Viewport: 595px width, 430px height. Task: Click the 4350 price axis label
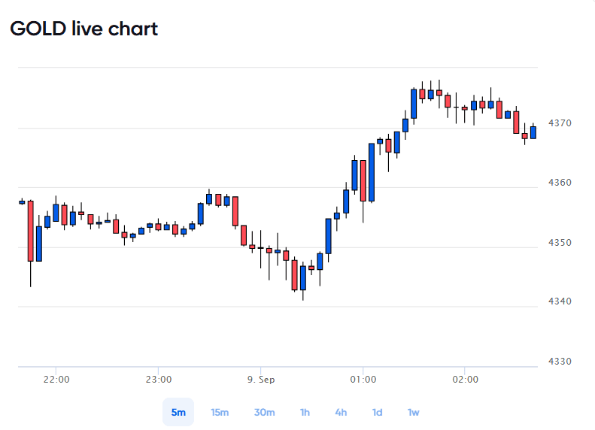(x=560, y=242)
